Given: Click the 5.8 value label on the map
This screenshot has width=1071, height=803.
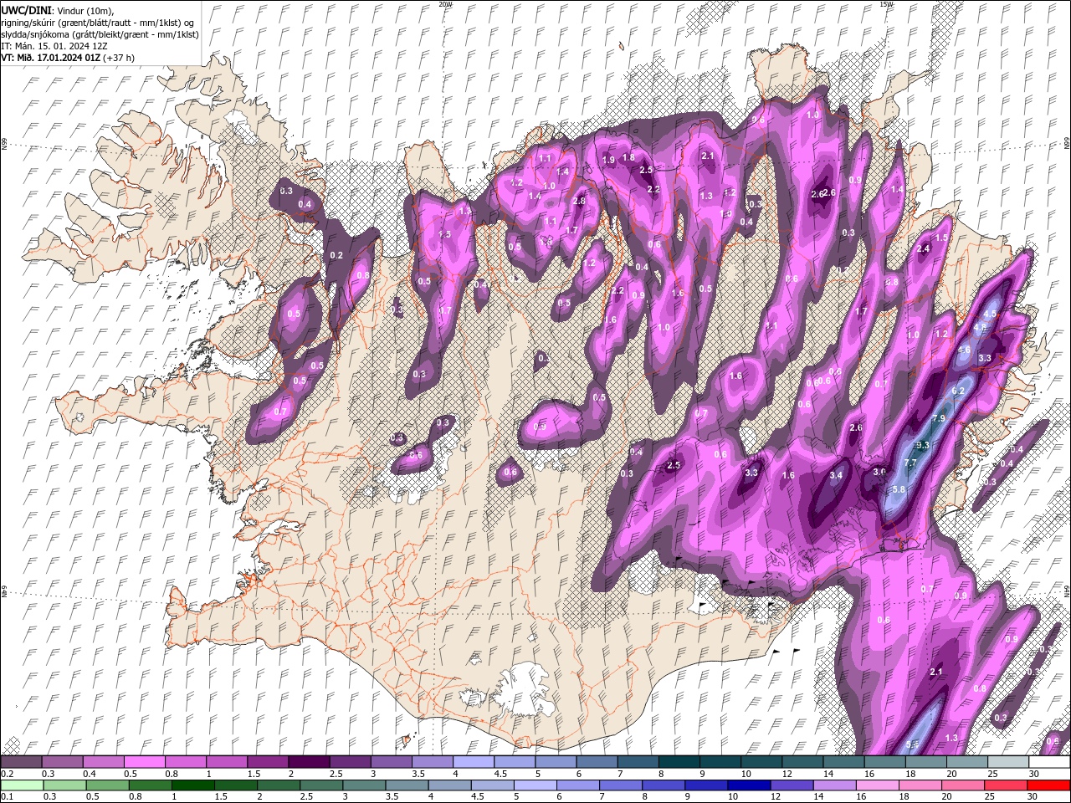Looking at the screenshot, I should click(x=899, y=489).
